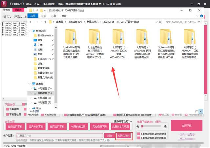The width and height of the screenshot is (210, 148).
Task: Click 长图拼接切图 button
Action: pyautogui.click(x=78, y=127)
